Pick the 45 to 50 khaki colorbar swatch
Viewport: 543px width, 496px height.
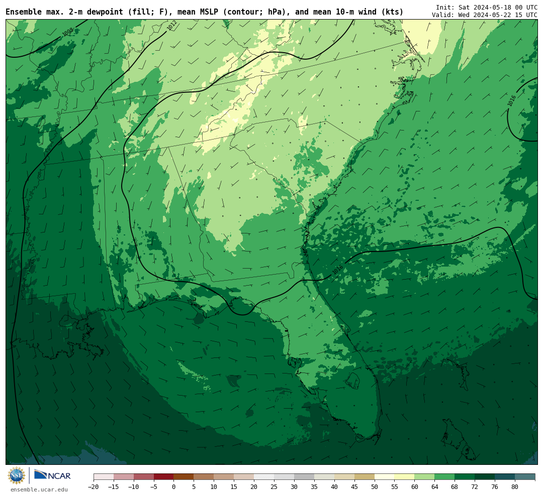tap(365, 477)
